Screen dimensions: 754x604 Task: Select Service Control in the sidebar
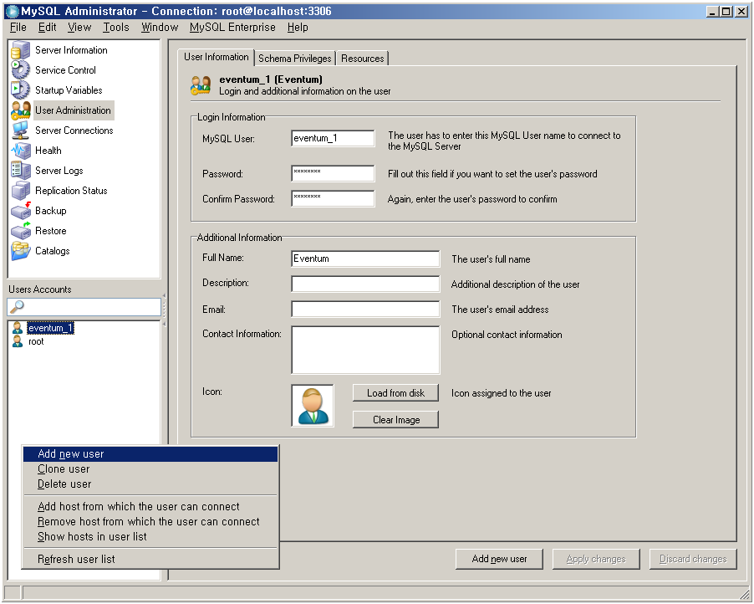pos(65,70)
